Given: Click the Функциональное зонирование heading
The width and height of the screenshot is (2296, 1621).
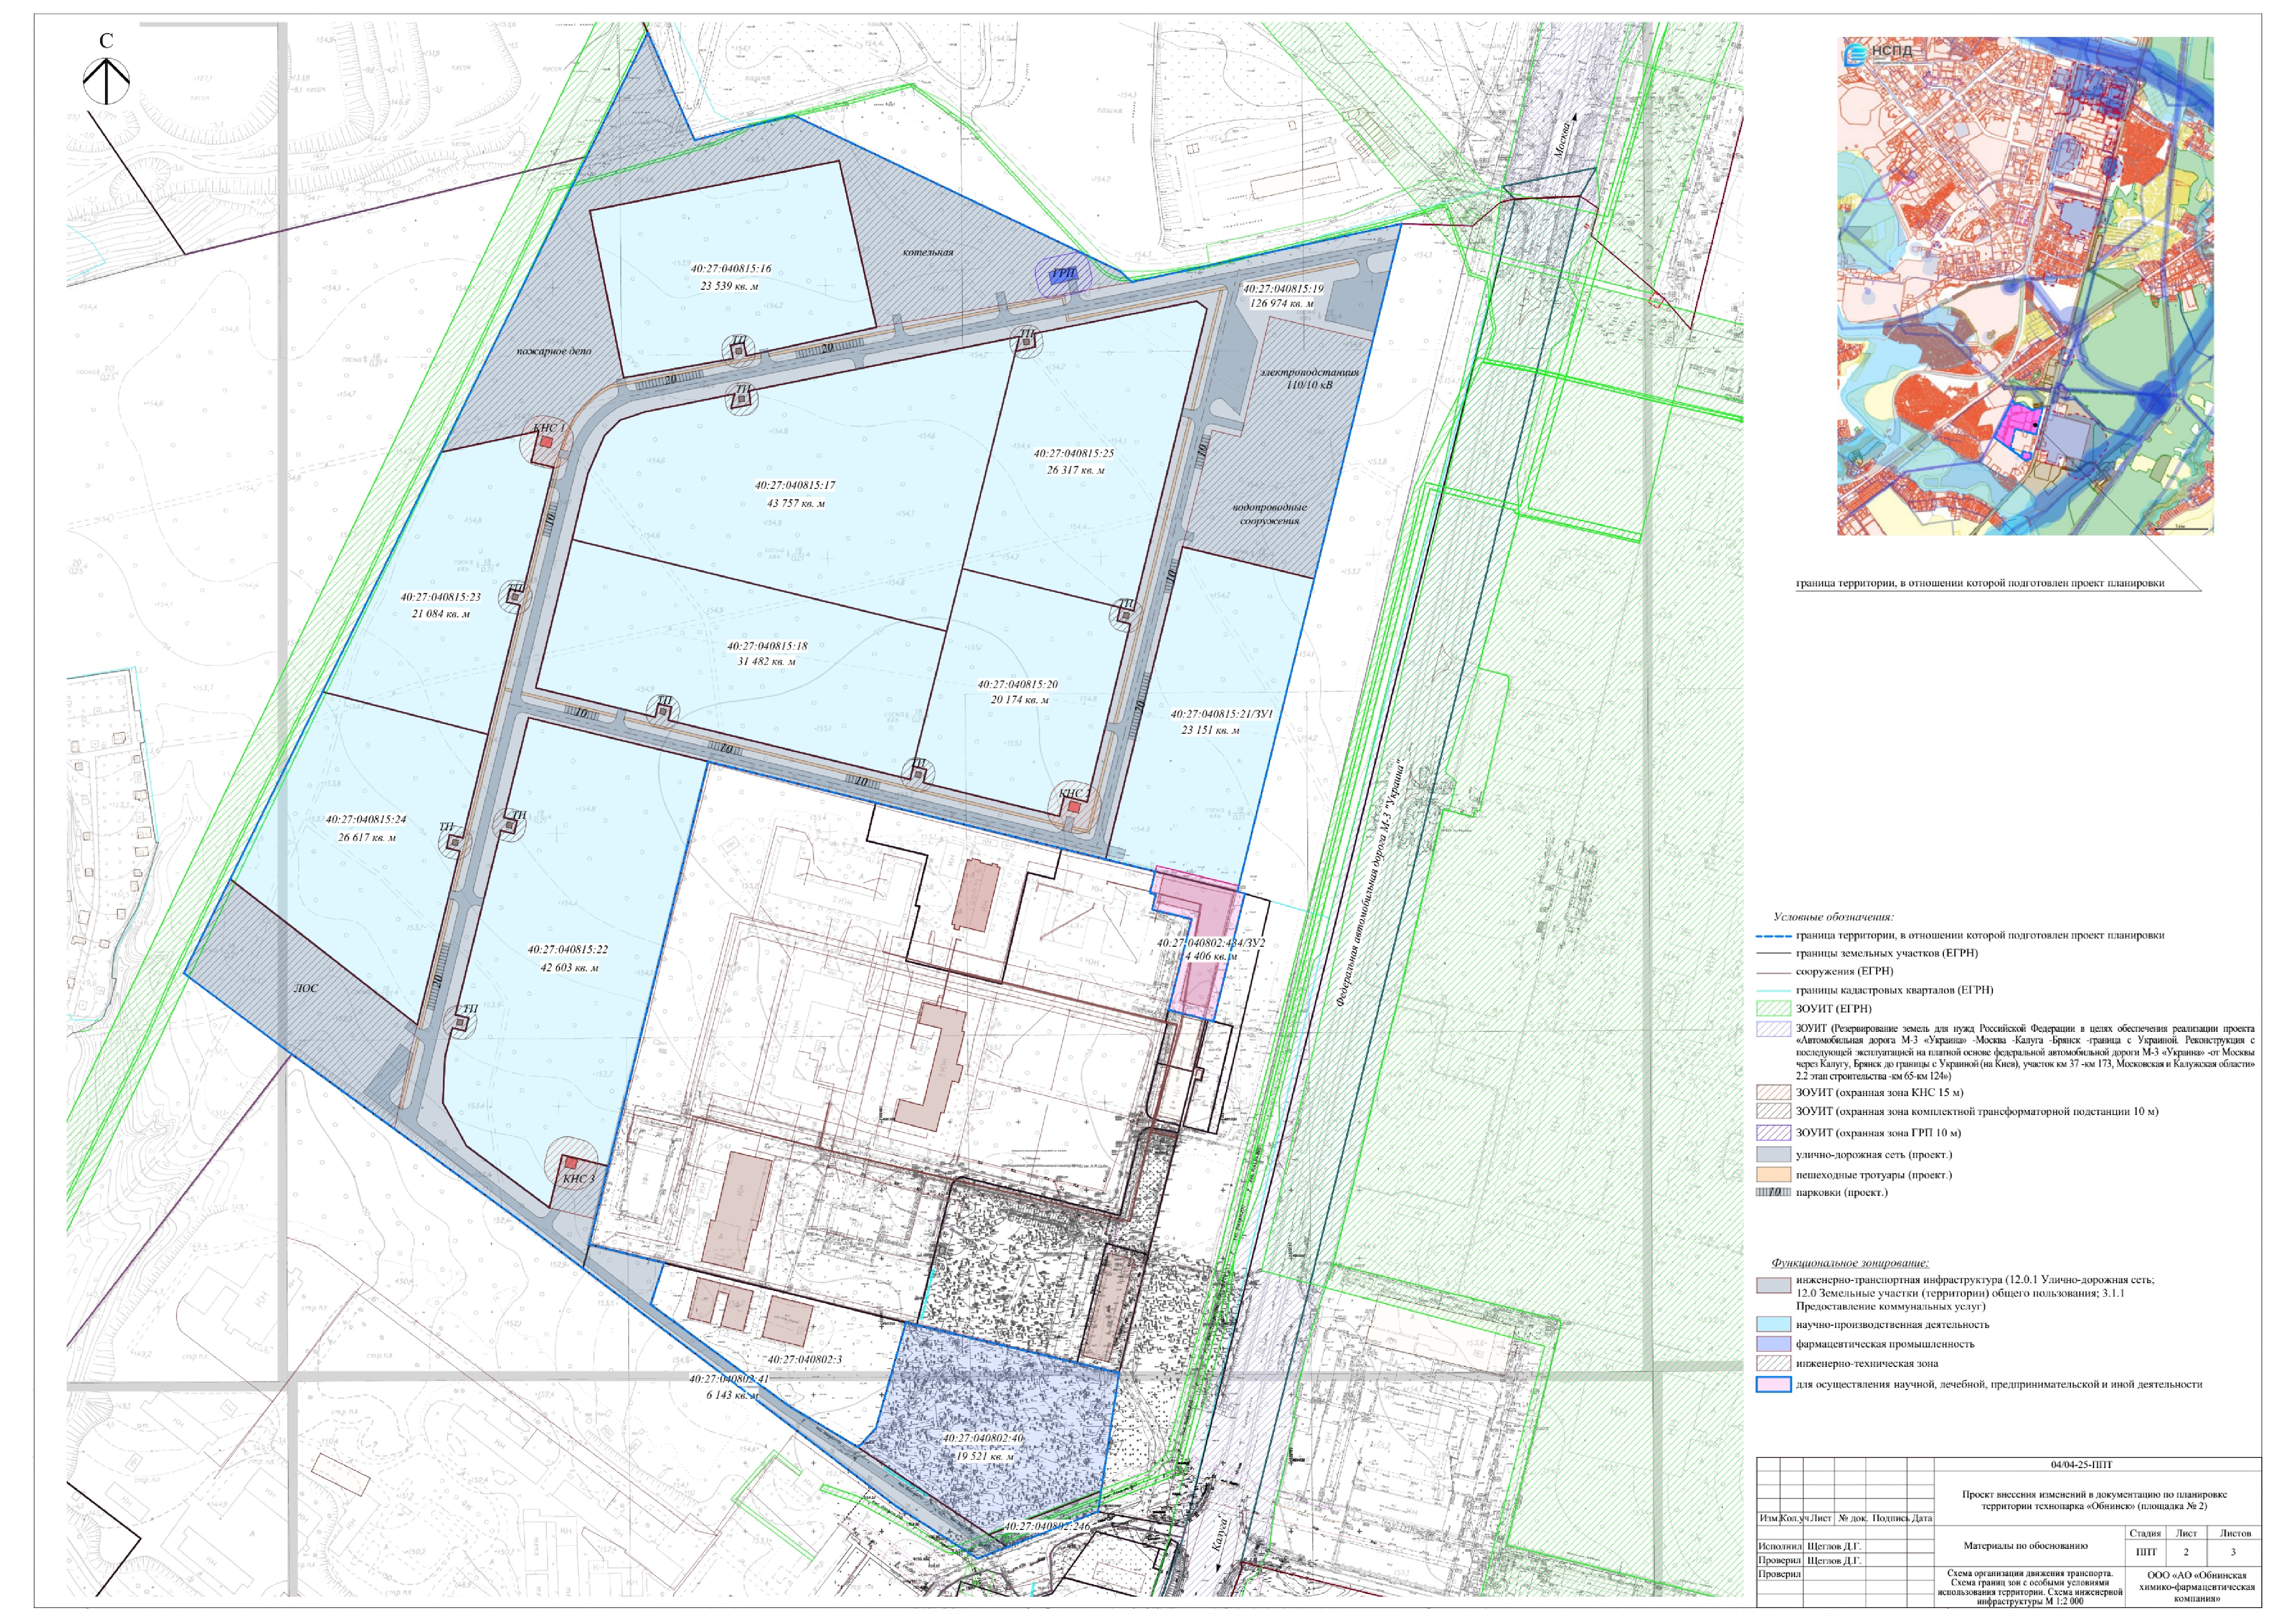Looking at the screenshot, I should pyautogui.click(x=1849, y=1263).
